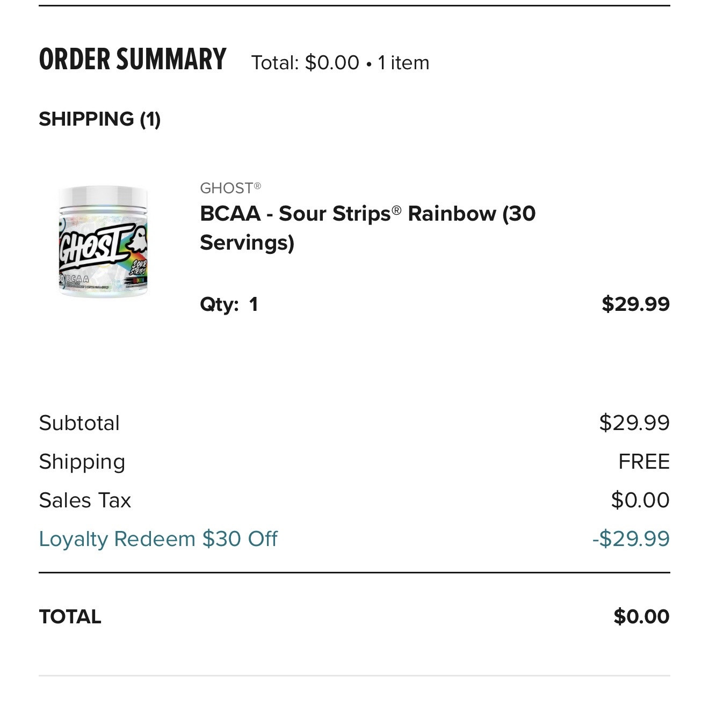This screenshot has width=709, height=713.
Task: Click the Sour Strips logo on the tub
Action: point(139,268)
